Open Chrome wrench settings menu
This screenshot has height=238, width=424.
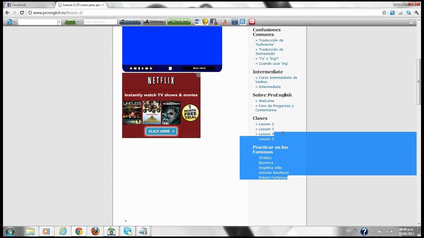click(x=417, y=13)
